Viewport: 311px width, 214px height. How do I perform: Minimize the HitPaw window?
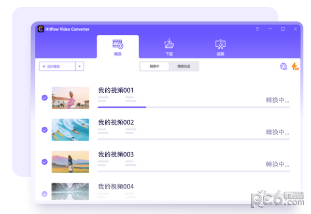pos(270,29)
